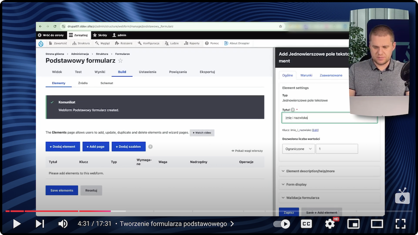
Task: Open Skróty shortcuts menu
Action: 100,35
